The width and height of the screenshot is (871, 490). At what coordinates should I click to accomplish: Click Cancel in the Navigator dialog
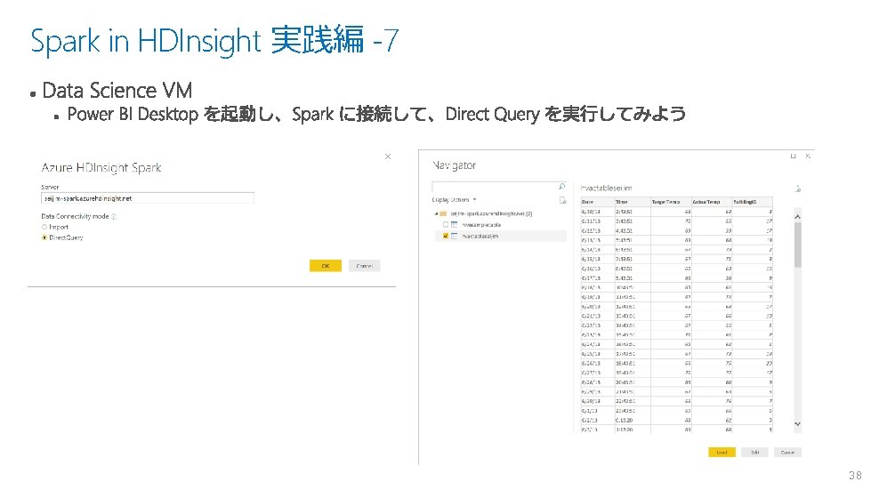[x=787, y=453]
